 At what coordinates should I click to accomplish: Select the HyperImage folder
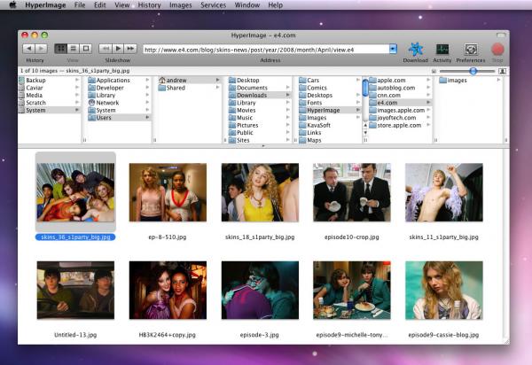coord(329,110)
